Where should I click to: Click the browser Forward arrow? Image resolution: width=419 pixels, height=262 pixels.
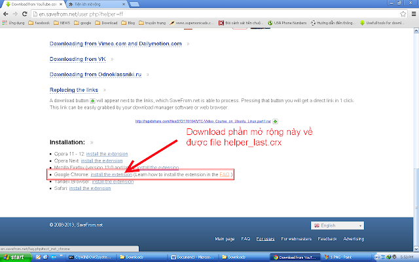click(15, 14)
